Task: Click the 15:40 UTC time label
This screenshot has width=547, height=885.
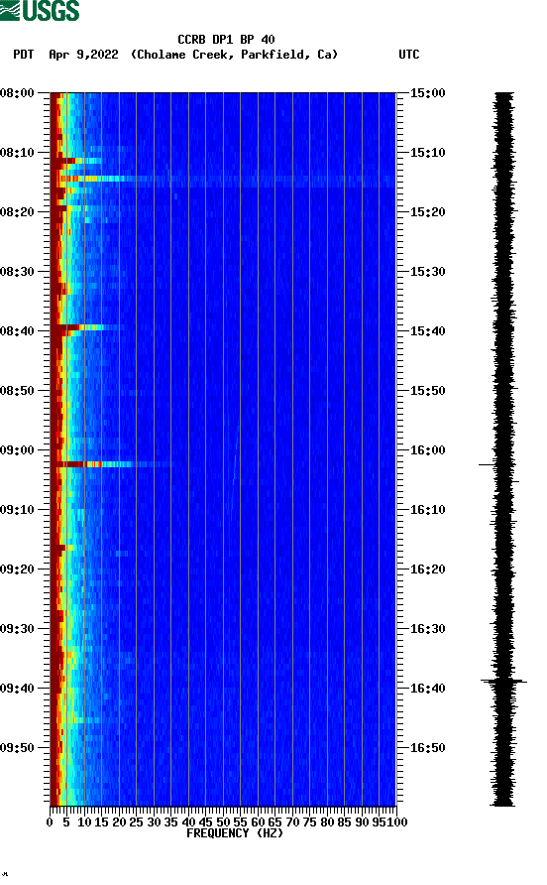Action: tap(427, 330)
